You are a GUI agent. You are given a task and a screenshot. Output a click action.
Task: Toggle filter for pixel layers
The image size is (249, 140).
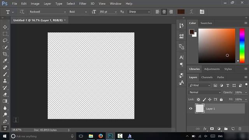tap(215, 86)
